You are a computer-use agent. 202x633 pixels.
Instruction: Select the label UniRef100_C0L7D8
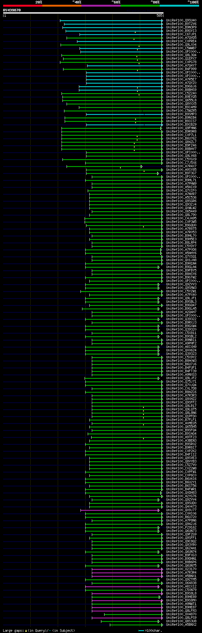tap(181, 388)
